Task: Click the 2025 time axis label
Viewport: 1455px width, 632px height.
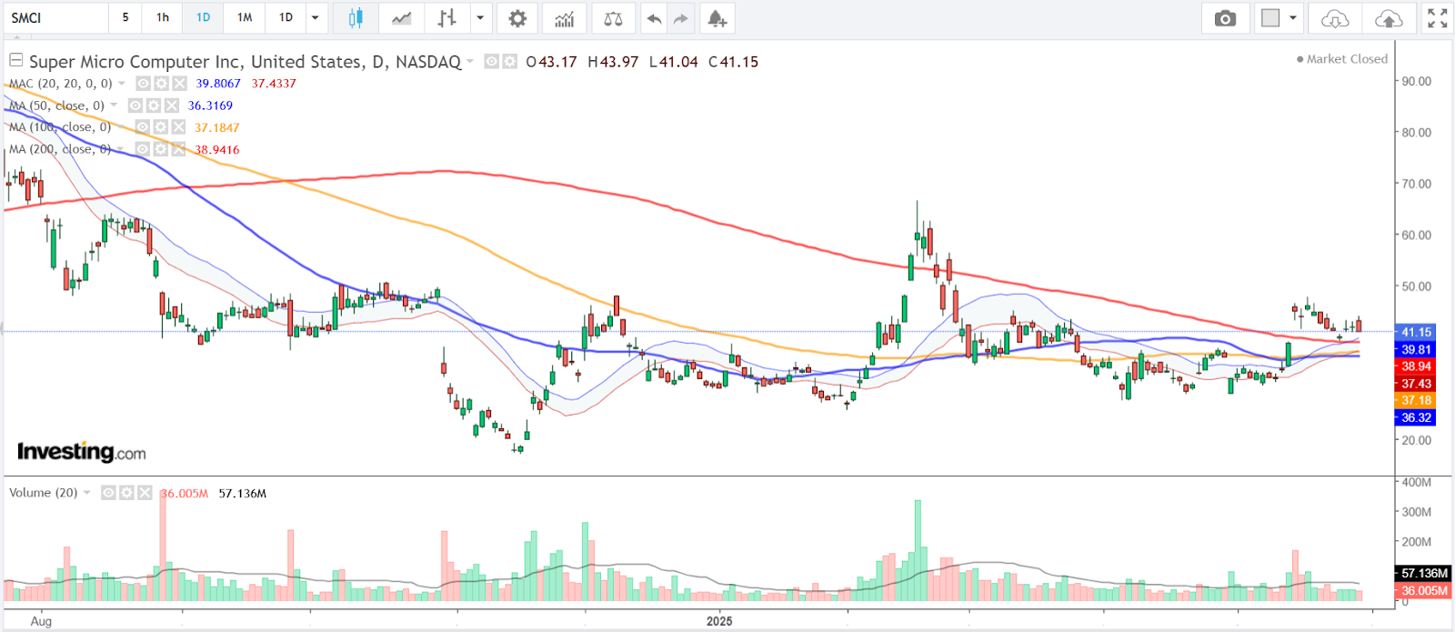Action: [719, 621]
